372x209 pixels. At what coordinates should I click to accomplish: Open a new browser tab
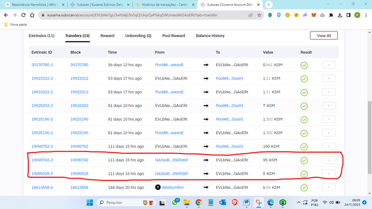269,5
